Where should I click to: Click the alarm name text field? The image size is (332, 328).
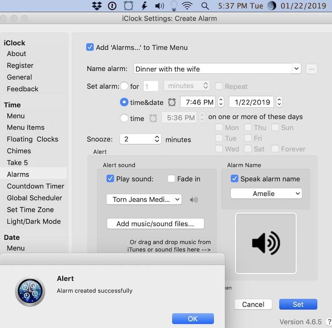click(x=212, y=69)
